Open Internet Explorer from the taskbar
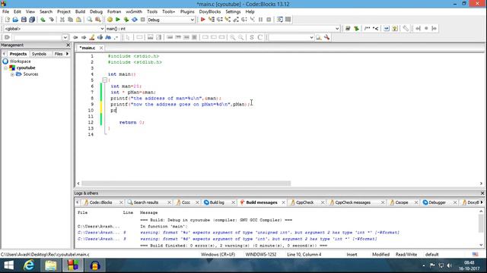The width and height of the screenshot is (487, 273). point(29,265)
